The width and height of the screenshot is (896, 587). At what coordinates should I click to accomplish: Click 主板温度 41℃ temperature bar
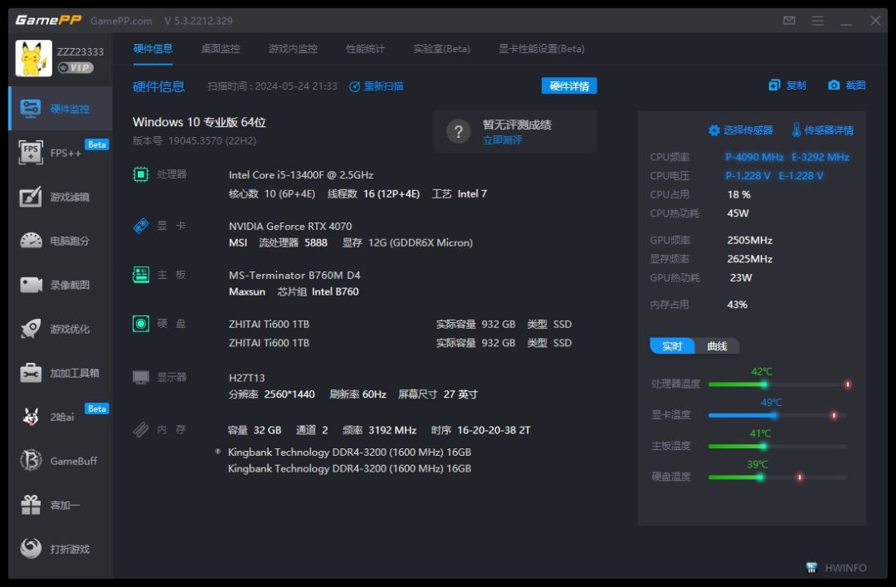tap(777, 446)
